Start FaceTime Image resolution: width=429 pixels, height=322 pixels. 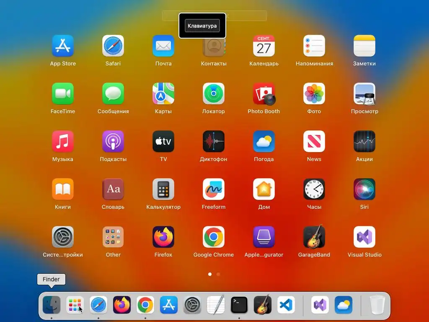point(63,93)
